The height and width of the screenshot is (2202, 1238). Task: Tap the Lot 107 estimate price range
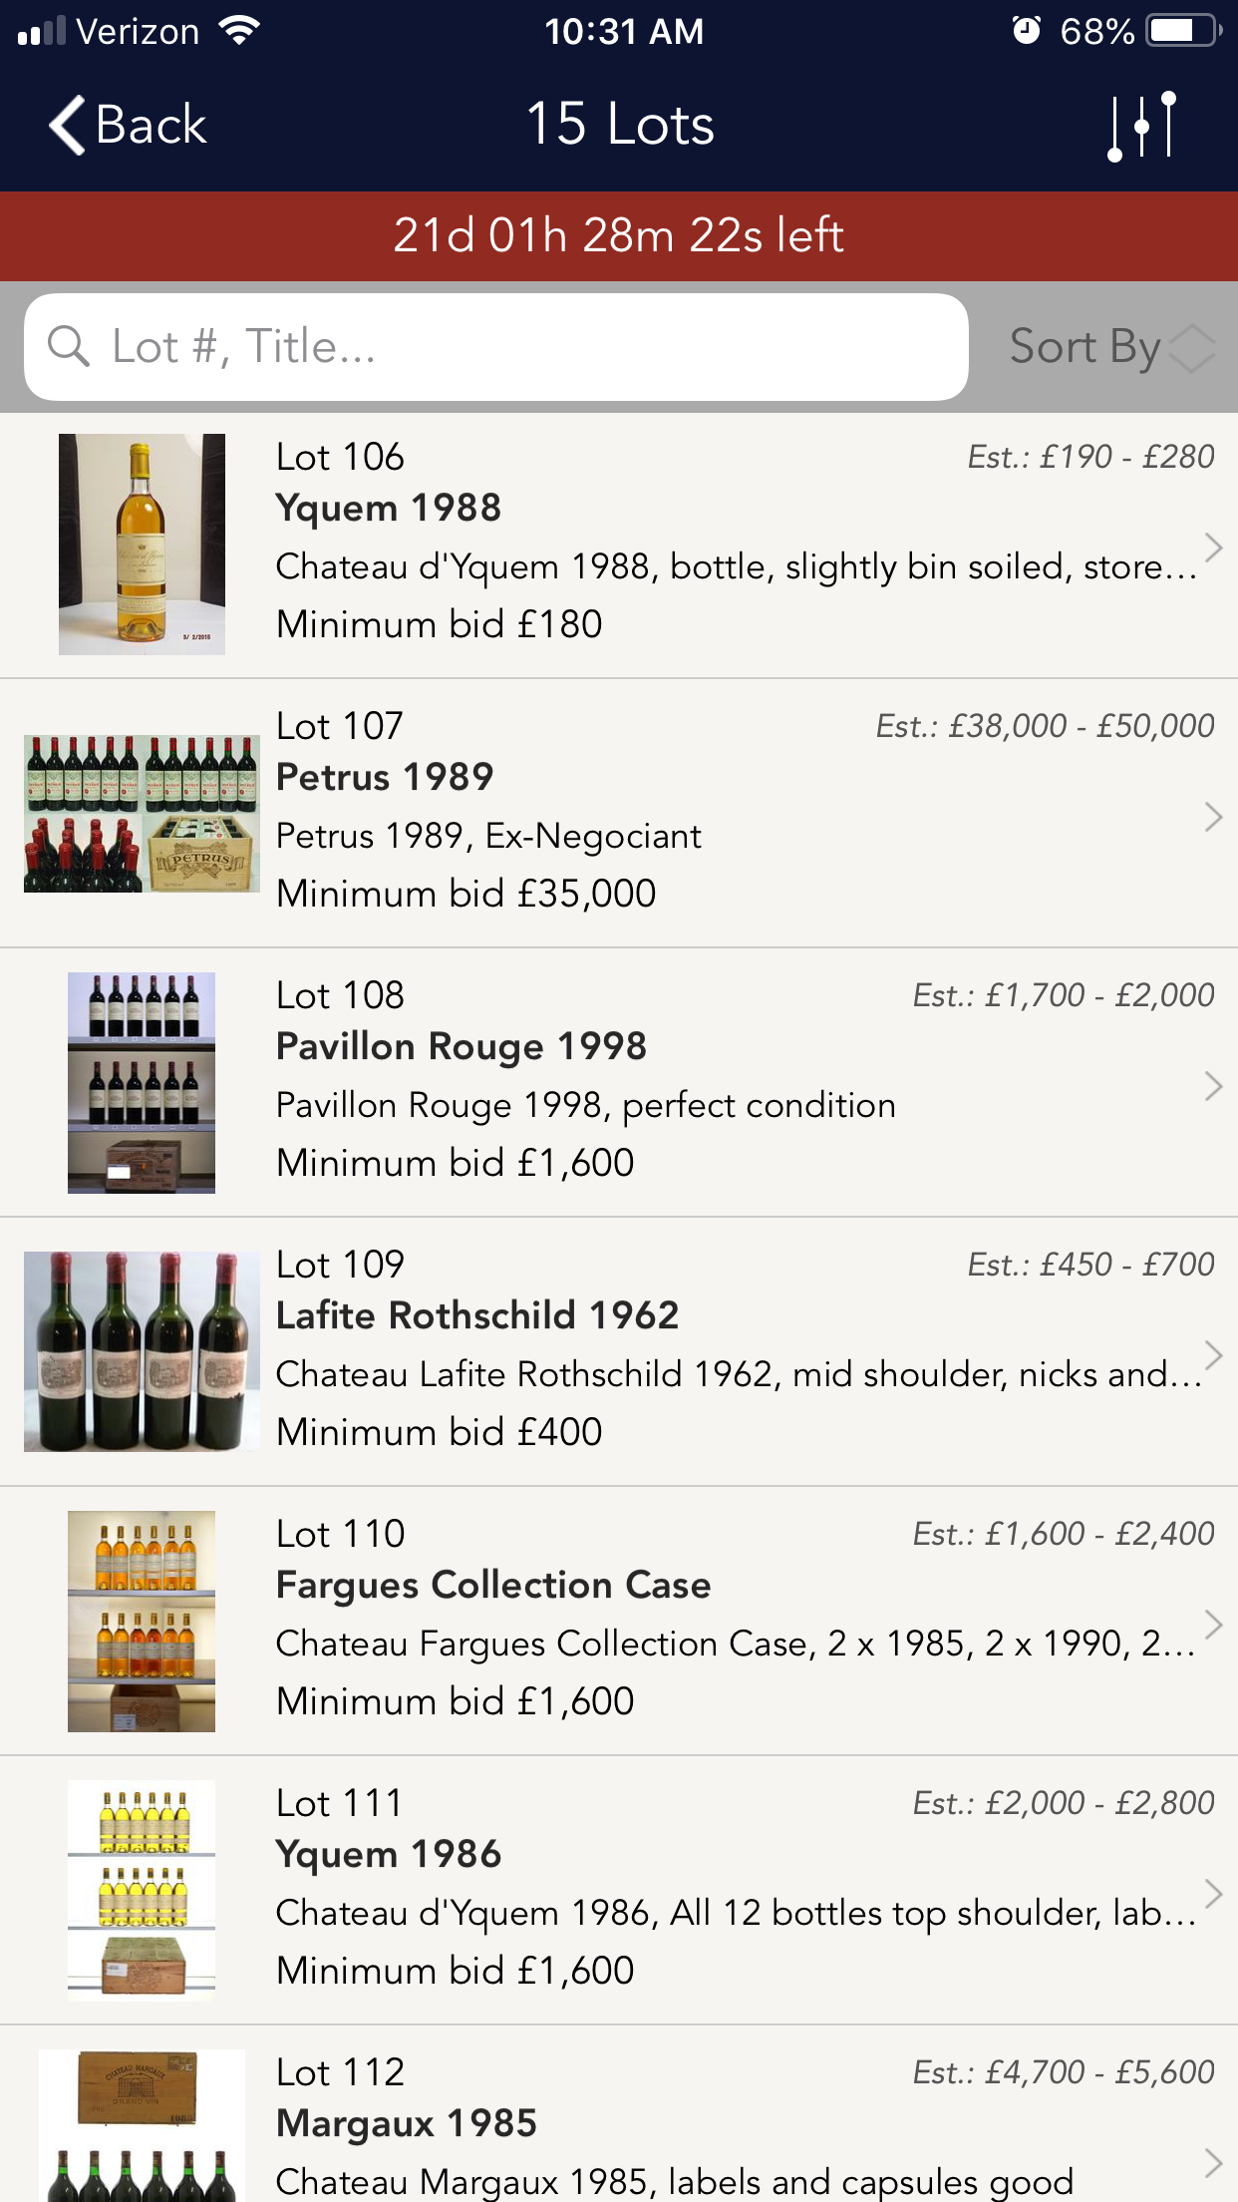click(x=1045, y=726)
